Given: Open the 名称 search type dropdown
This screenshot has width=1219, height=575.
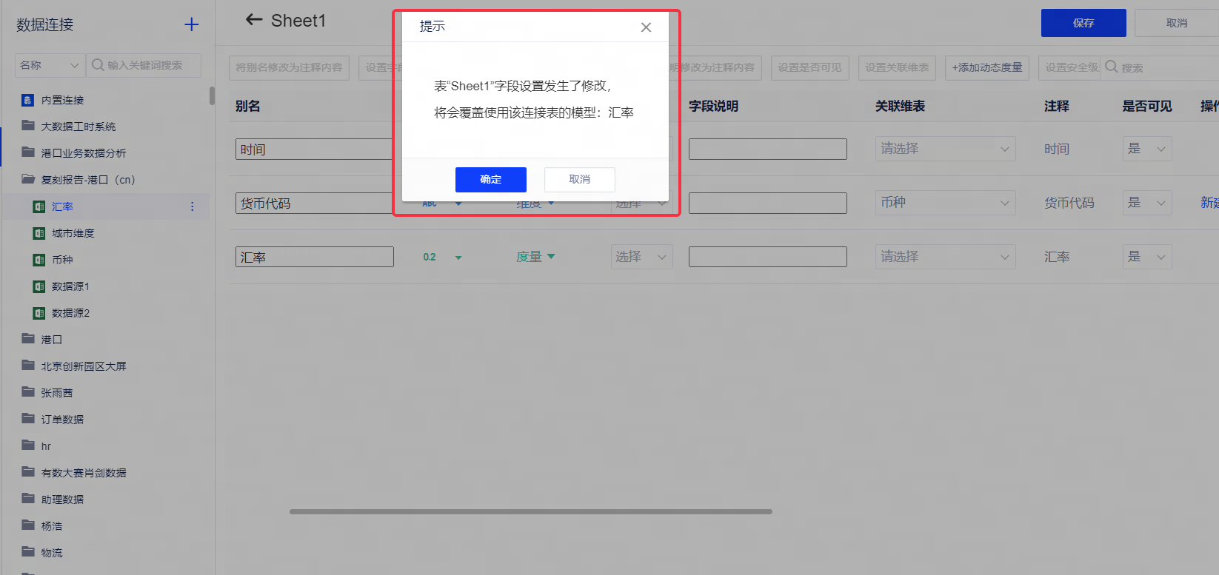Looking at the screenshot, I should (x=50, y=65).
